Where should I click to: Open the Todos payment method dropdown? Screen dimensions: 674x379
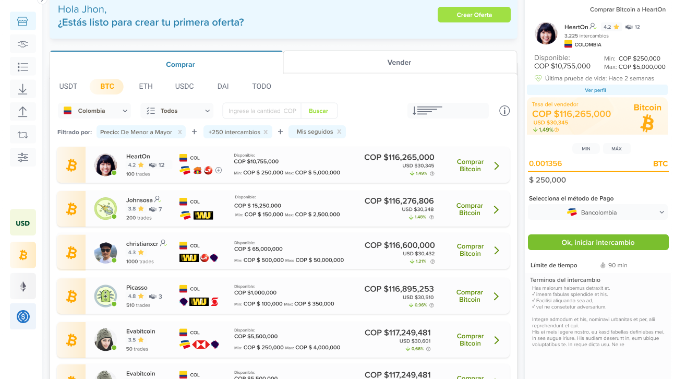pyautogui.click(x=177, y=111)
